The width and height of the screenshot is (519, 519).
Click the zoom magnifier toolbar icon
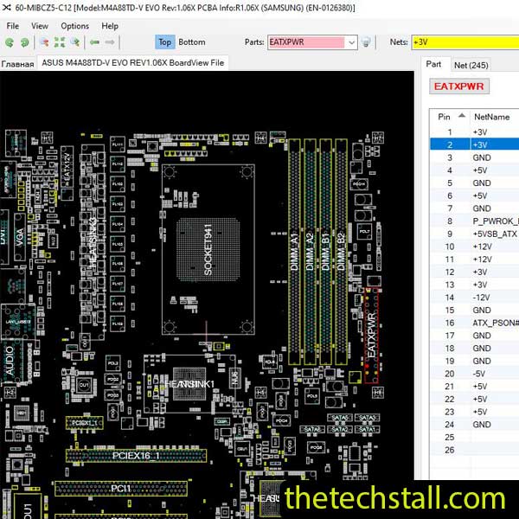75,42
